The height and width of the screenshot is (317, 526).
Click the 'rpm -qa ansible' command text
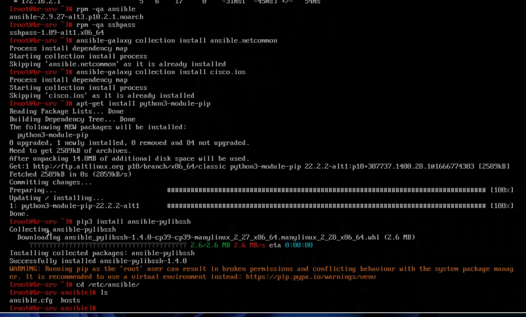pos(106,9)
